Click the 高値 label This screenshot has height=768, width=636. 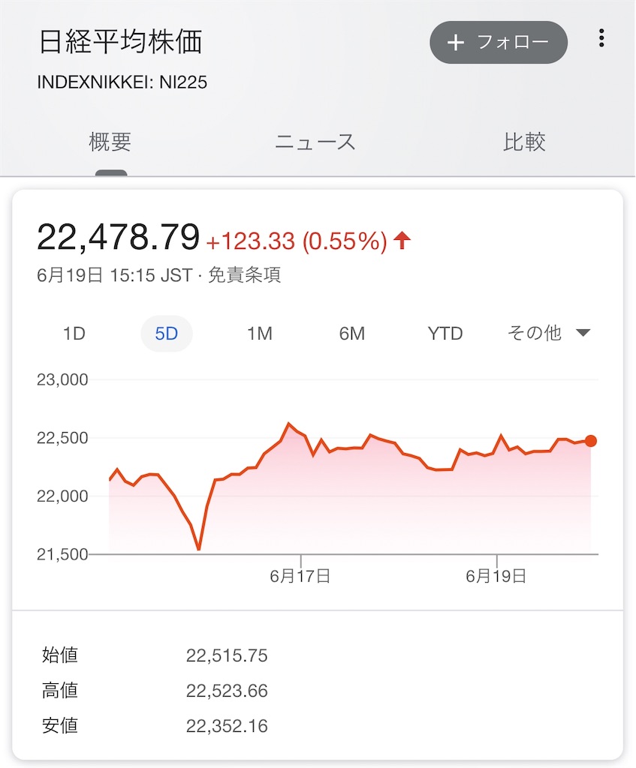point(60,690)
